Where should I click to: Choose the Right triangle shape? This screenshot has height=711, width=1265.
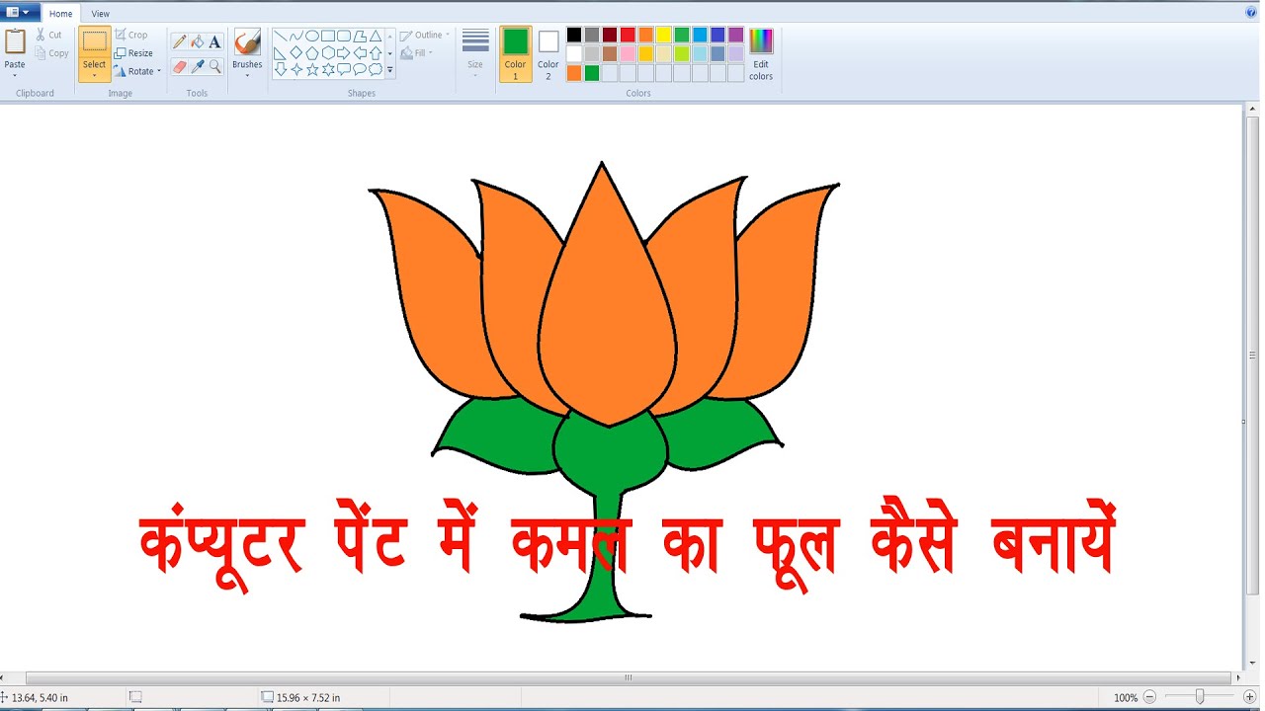point(281,52)
